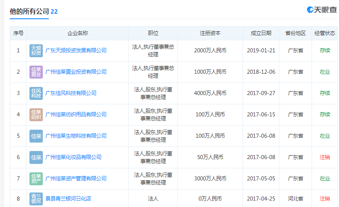Open 广州佳莱置业投资有限公司 company link
The width and height of the screenshot is (339, 207).
(x=76, y=72)
